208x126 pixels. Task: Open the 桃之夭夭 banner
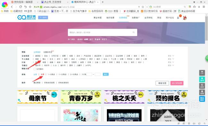[124, 97]
